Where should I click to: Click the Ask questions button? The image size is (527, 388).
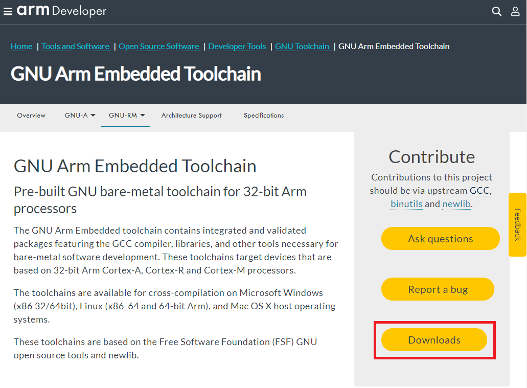coord(440,239)
